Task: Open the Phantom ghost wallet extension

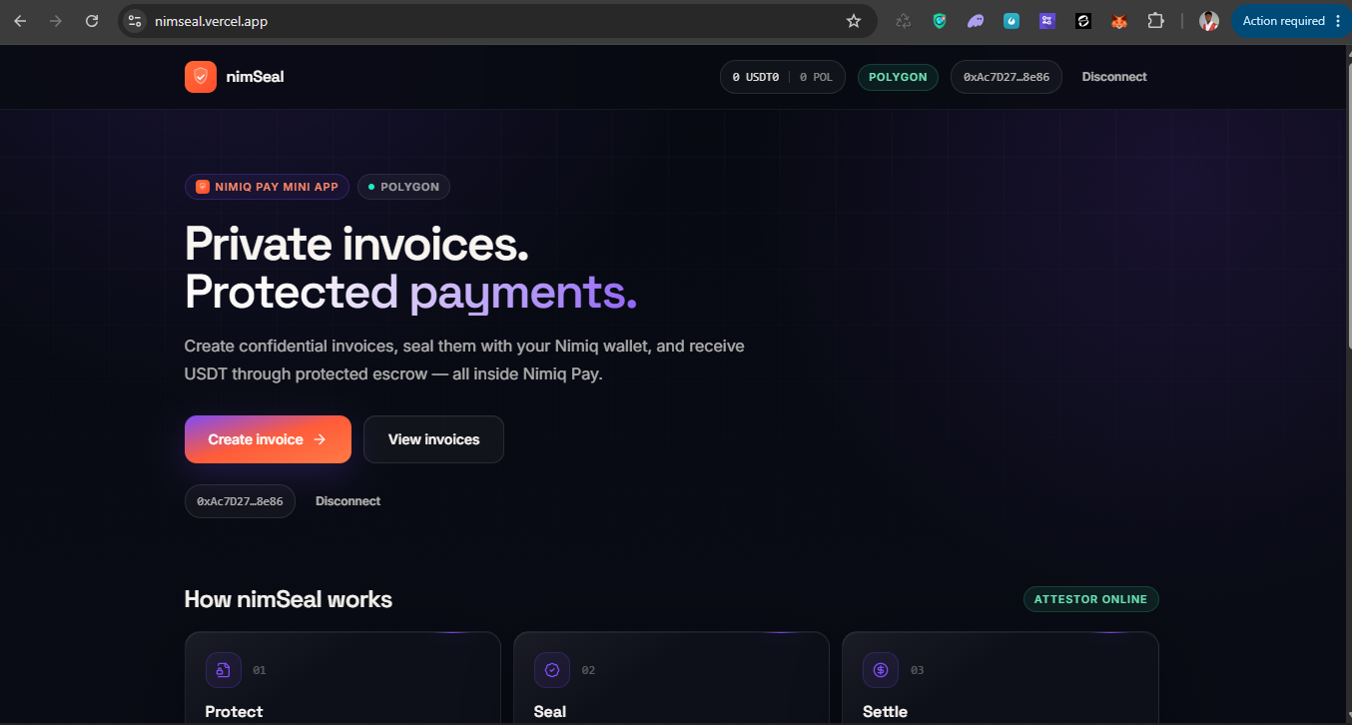Action: [x=976, y=21]
